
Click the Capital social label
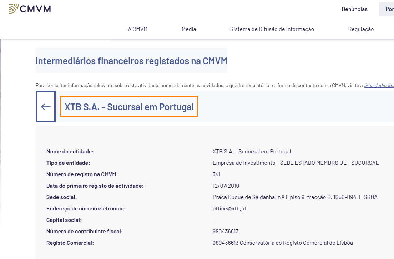click(64, 220)
